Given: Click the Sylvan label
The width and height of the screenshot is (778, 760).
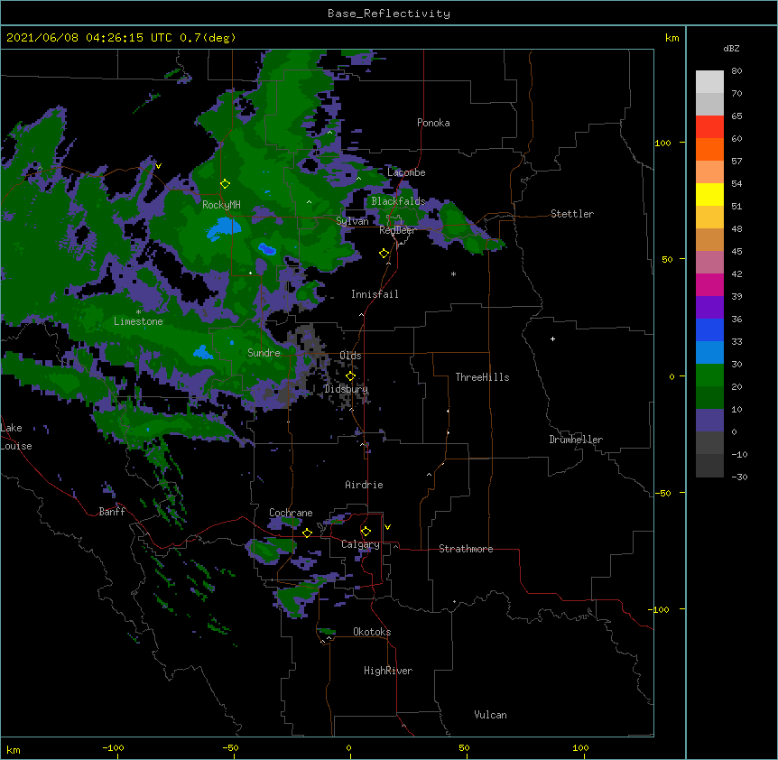Looking at the screenshot, I should [352, 221].
